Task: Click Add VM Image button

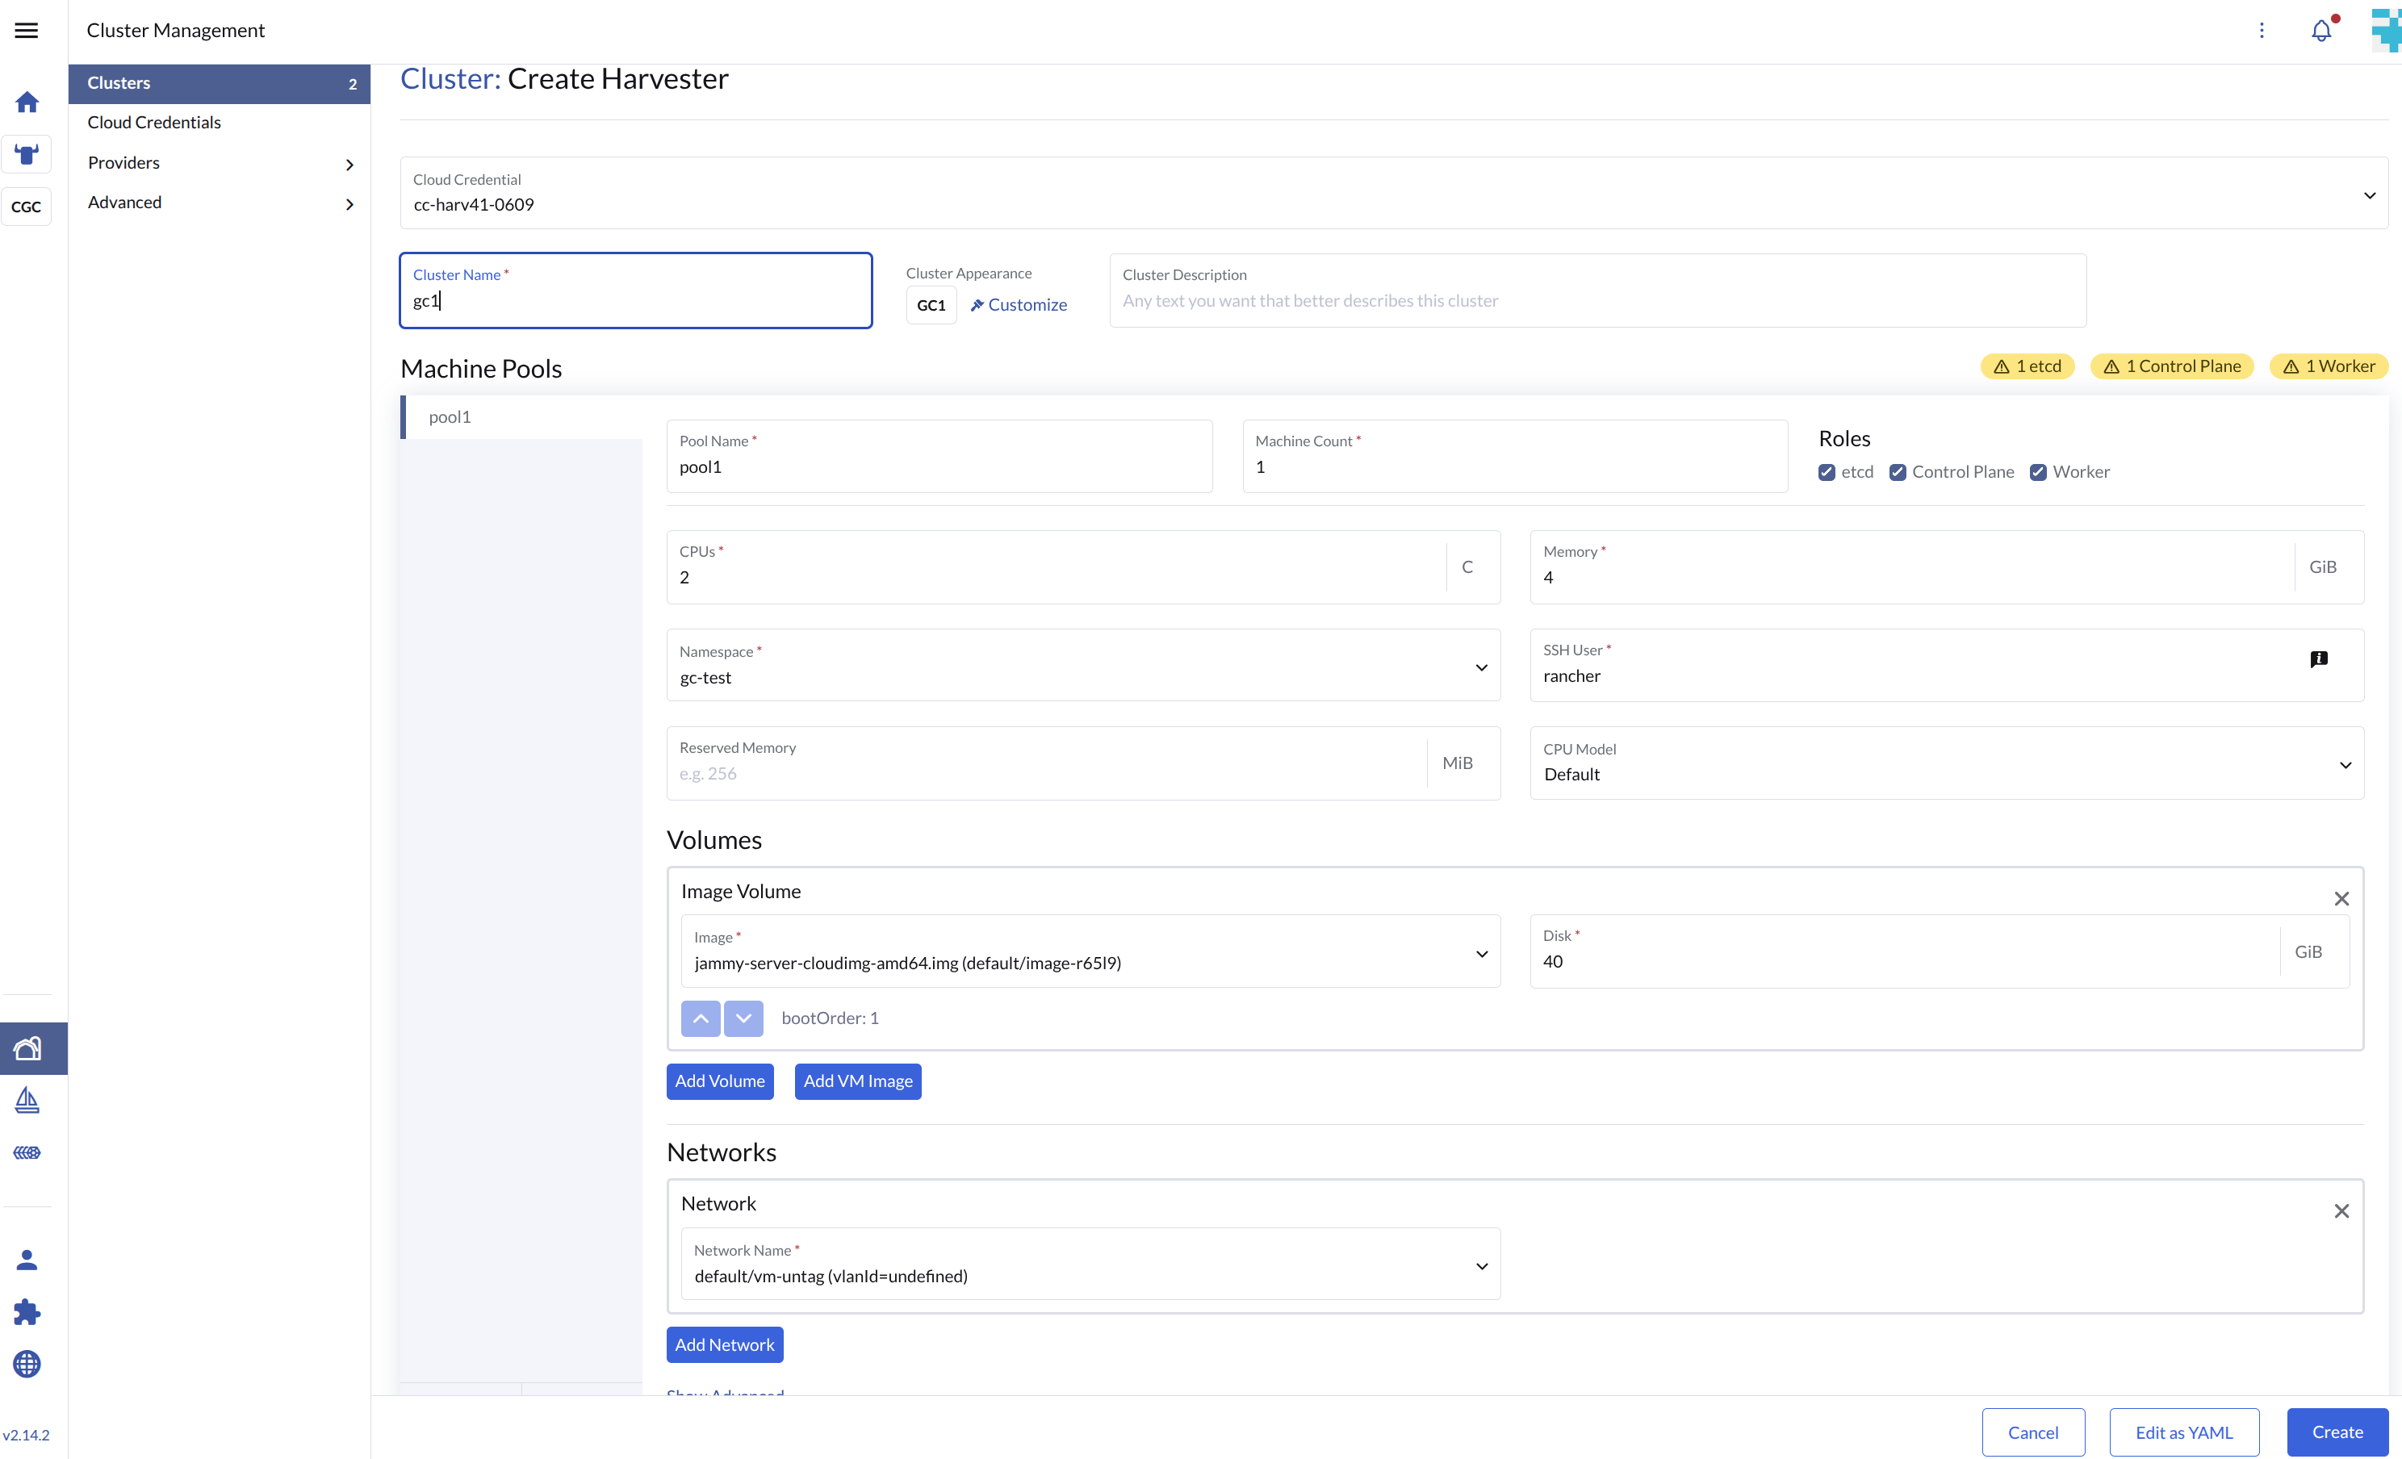Action: coord(858,1081)
